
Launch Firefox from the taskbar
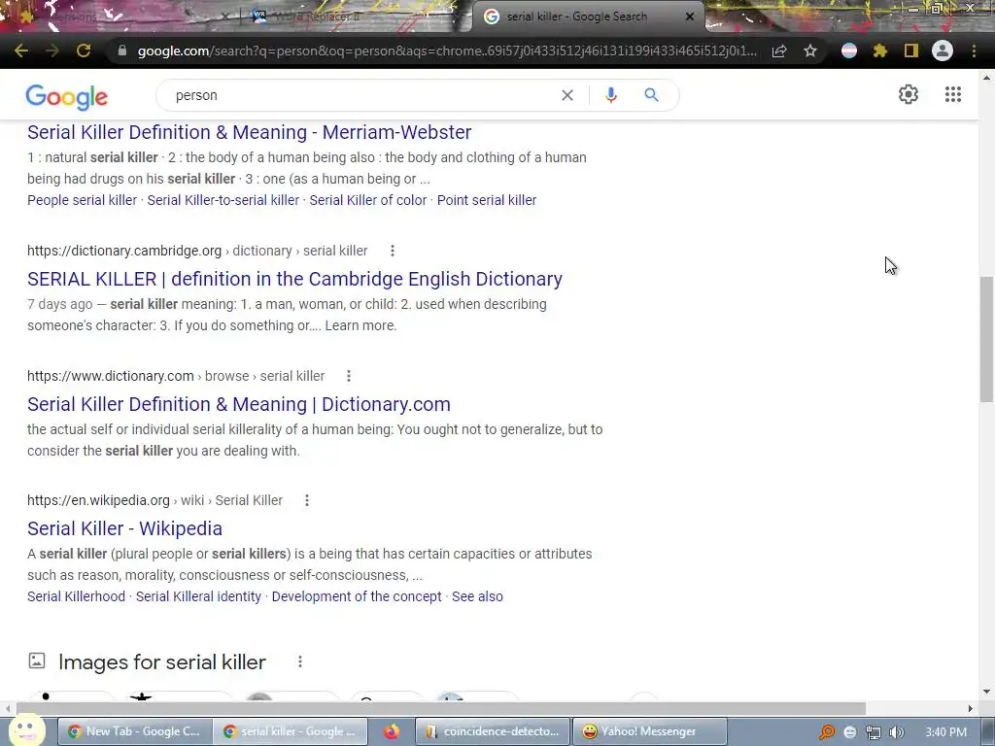click(x=392, y=731)
